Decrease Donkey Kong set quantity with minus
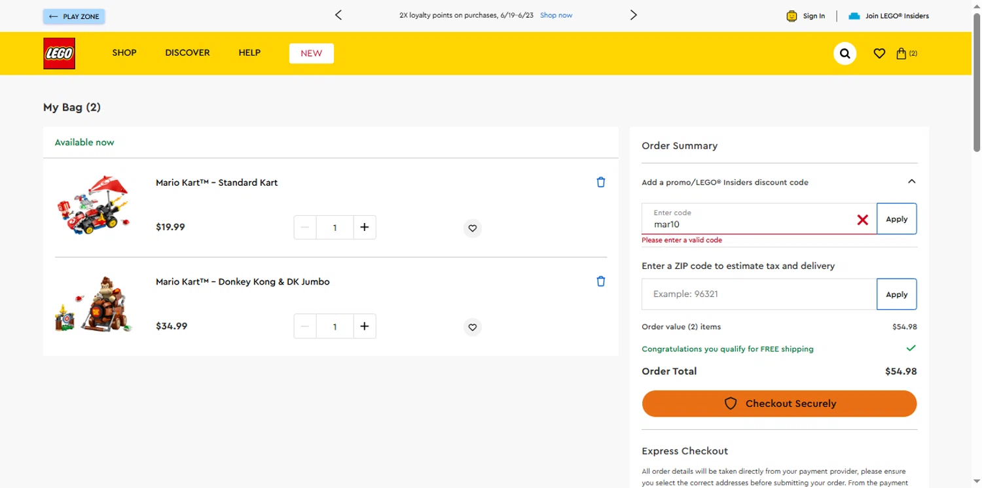The width and height of the screenshot is (982, 488). [305, 326]
